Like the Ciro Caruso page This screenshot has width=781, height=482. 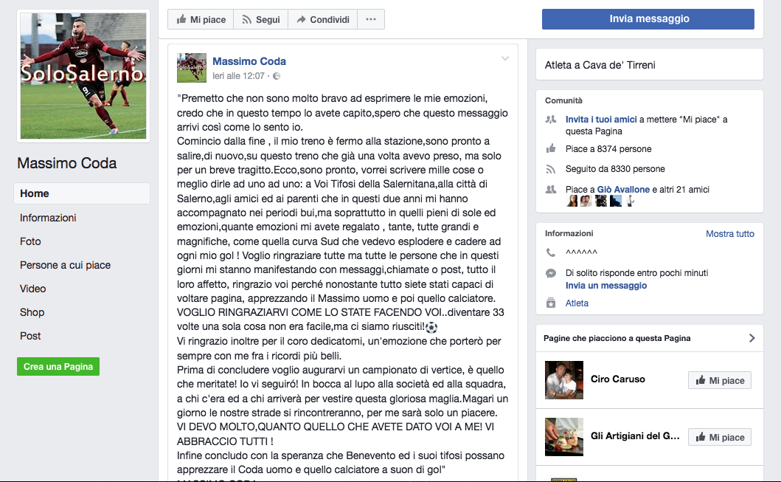(720, 380)
